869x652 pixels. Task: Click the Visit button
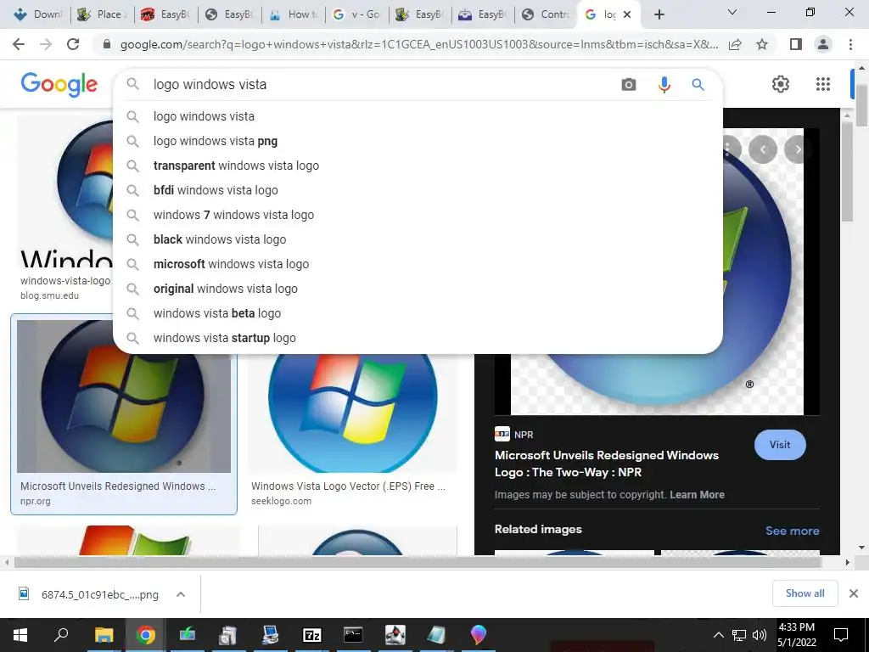tap(780, 445)
